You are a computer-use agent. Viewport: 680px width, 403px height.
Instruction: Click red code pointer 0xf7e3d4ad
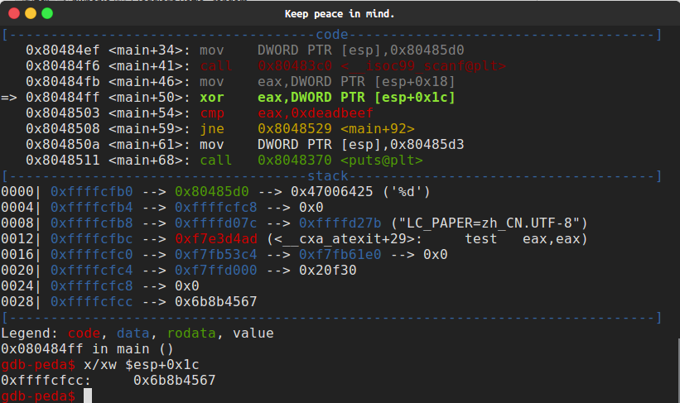215,239
